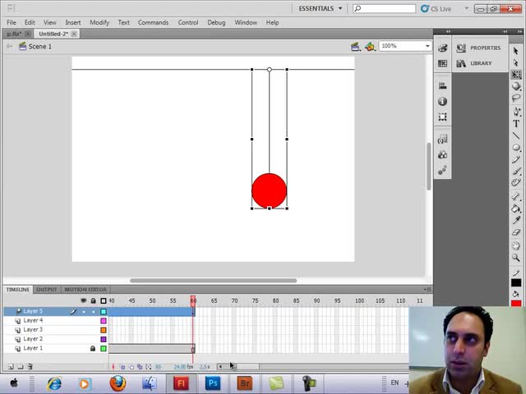Choose the Paint Bucket tool
The height and width of the screenshot is (394, 526).
[x=516, y=208]
